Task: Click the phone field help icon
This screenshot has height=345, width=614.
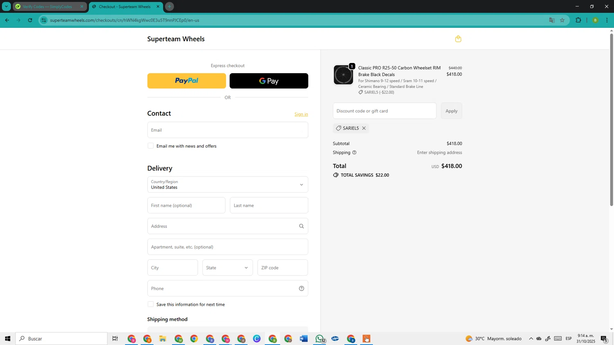Action: (301, 289)
